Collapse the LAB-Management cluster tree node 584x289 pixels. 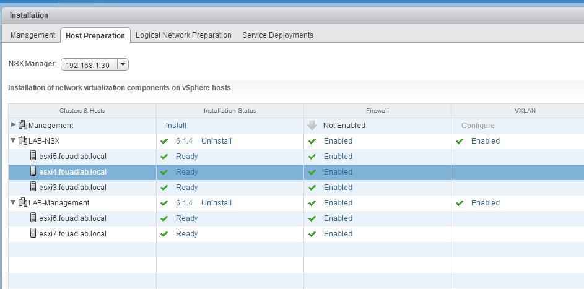(x=14, y=203)
